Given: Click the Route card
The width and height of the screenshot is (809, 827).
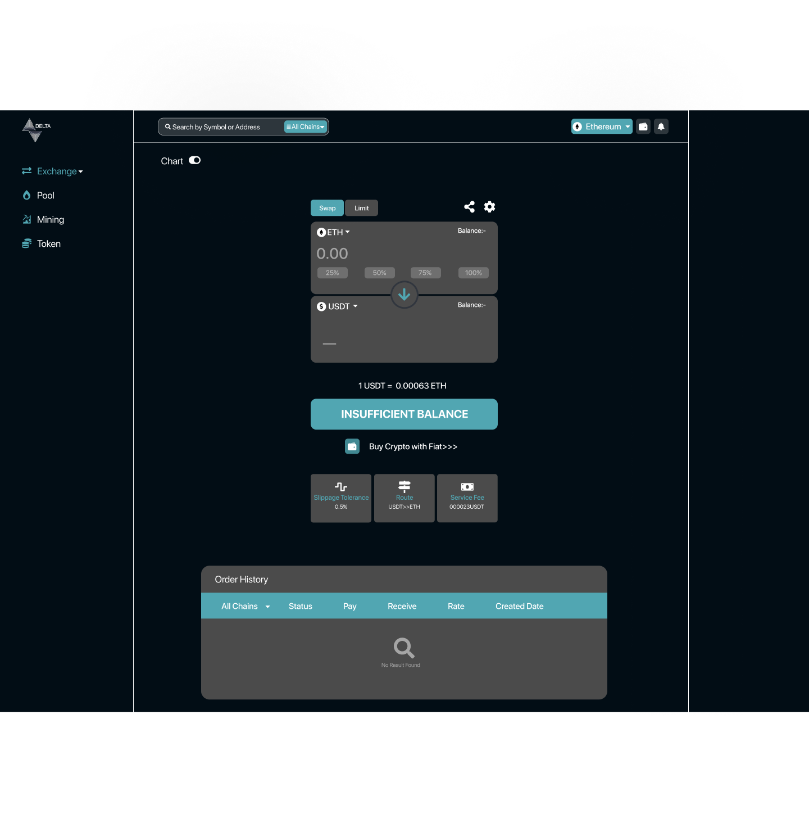Looking at the screenshot, I should pyautogui.click(x=404, y=498).
